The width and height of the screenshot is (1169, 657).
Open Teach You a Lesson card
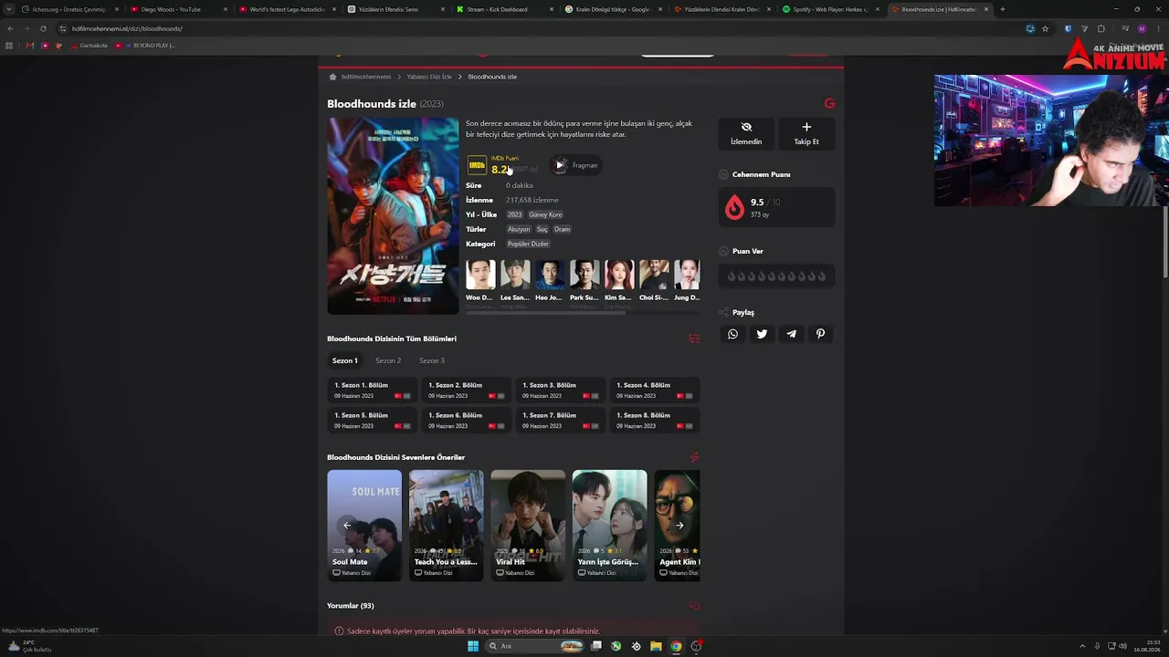coord(447,526)
